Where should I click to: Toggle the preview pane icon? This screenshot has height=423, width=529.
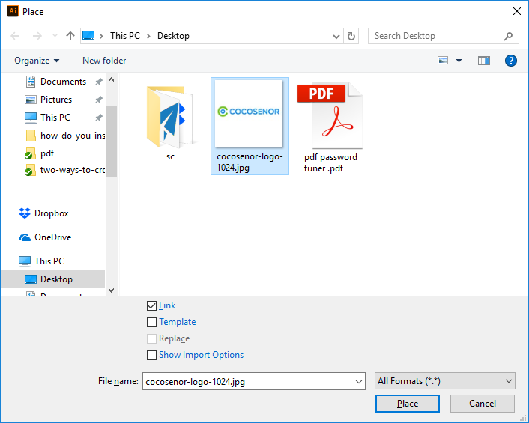[x=484, y=61]
